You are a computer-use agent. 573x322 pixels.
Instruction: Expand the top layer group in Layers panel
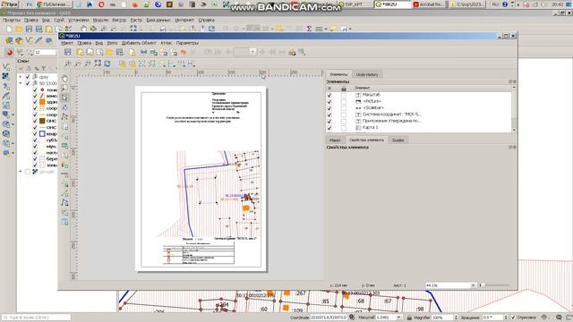(21, 77)
